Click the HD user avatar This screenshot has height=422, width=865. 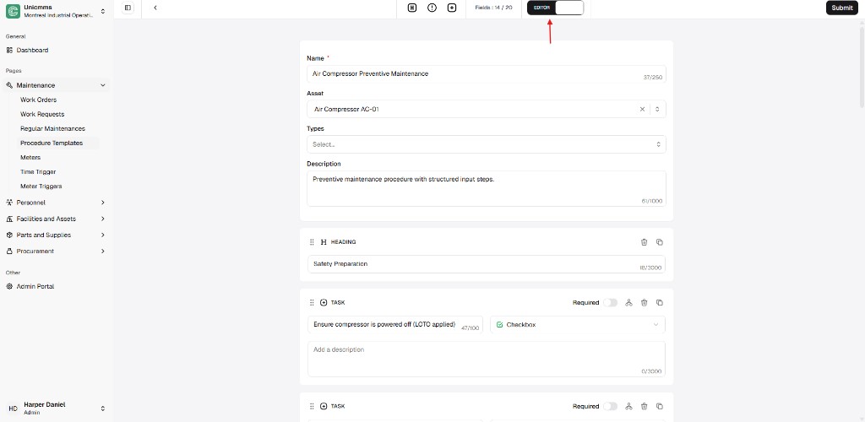point(14,408)
